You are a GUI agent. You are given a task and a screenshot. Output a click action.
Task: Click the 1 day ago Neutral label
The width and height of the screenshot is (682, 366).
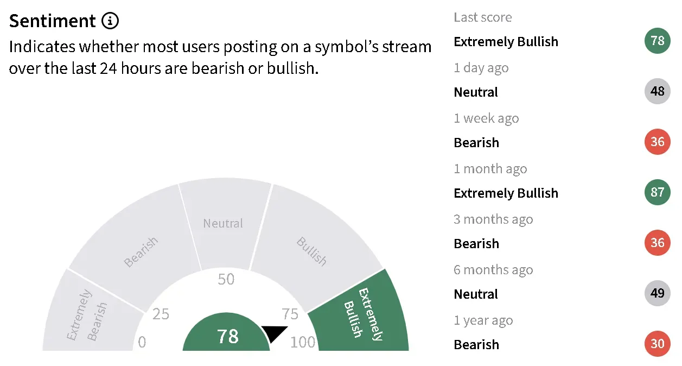[x=476, y=92]
